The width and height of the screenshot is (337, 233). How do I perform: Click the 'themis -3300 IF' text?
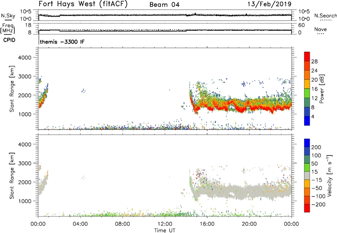coord(62,42)
